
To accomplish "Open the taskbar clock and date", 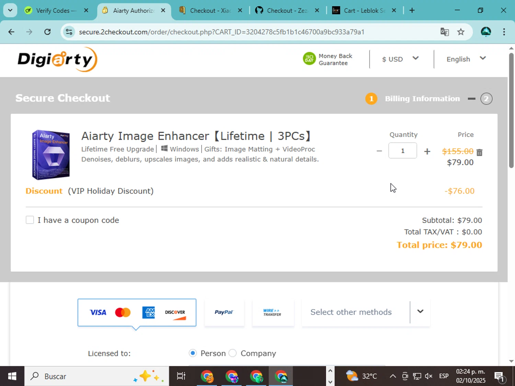I will click(x=471, y=376).
